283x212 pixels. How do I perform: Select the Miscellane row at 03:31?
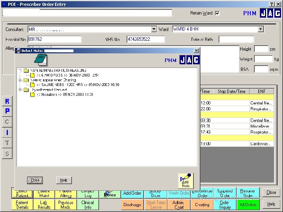(x=237, y=126)
